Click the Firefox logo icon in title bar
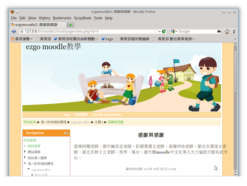The height and width of the screenshot is (186, 247). (x=12, y=12)
